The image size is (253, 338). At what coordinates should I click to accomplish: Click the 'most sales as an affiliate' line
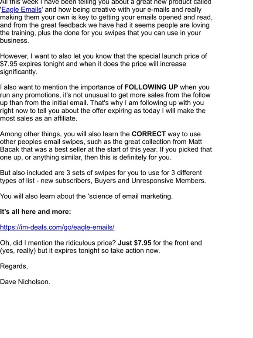pos(38,118)
